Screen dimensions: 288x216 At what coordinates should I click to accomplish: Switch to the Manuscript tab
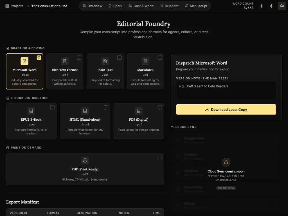pyautogui.click(x=196, y=6)
